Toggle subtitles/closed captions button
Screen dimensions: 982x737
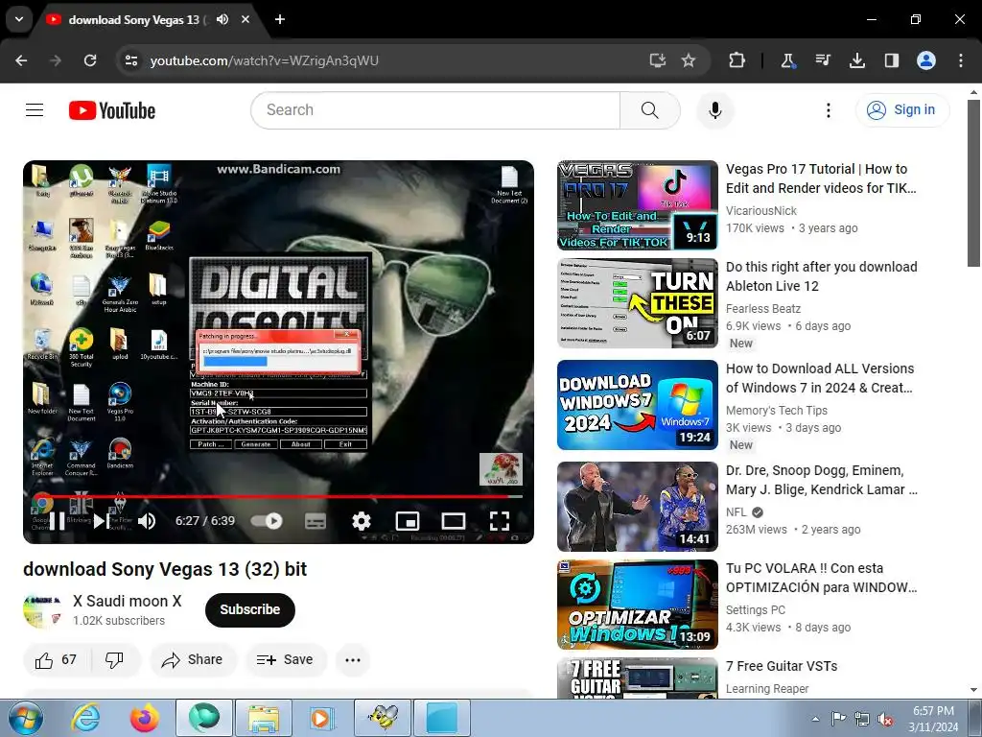click(x=315, y=521)
